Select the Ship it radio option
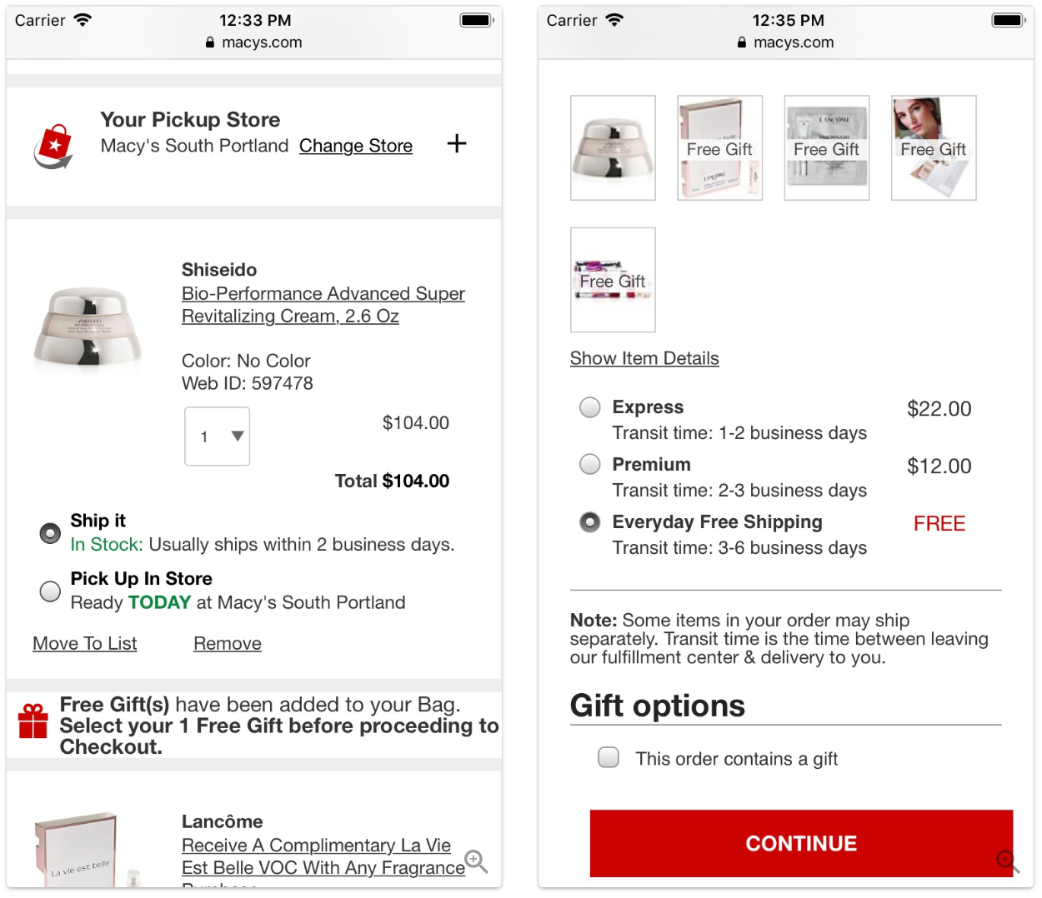This screenshot has width=1042, height=898. point(50,533)
